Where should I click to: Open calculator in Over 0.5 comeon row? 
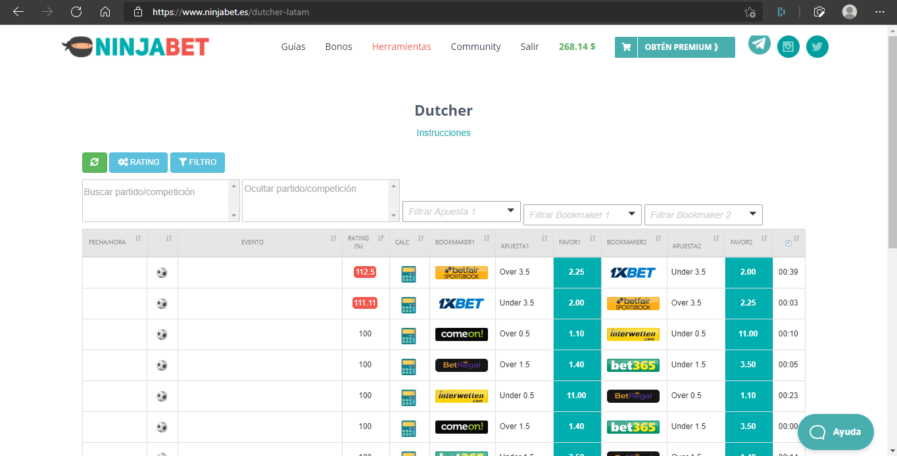pyautogui.click(x=408, y=334)
